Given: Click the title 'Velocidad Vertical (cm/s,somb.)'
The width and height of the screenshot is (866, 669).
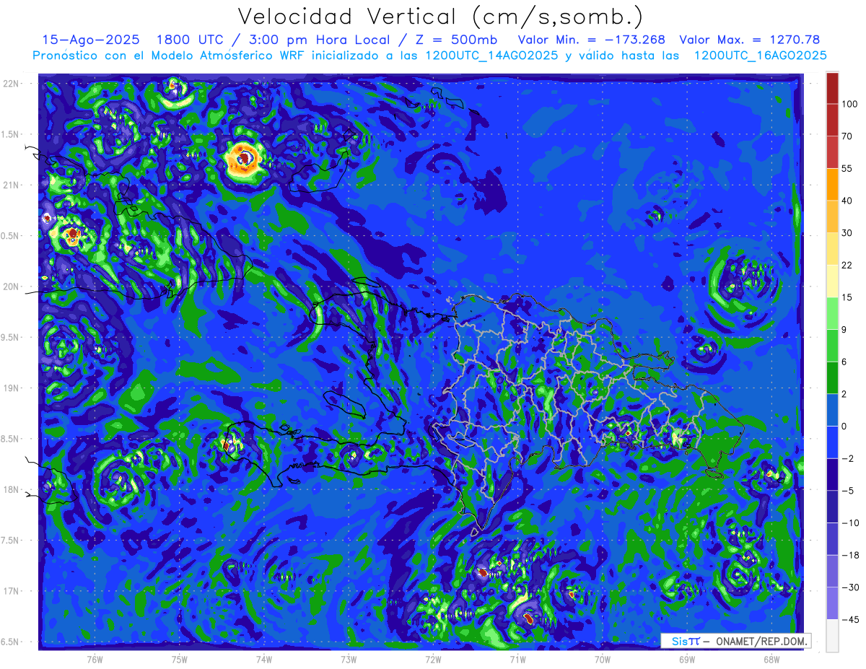Looking at the screenshot, I should coord(441,17).
